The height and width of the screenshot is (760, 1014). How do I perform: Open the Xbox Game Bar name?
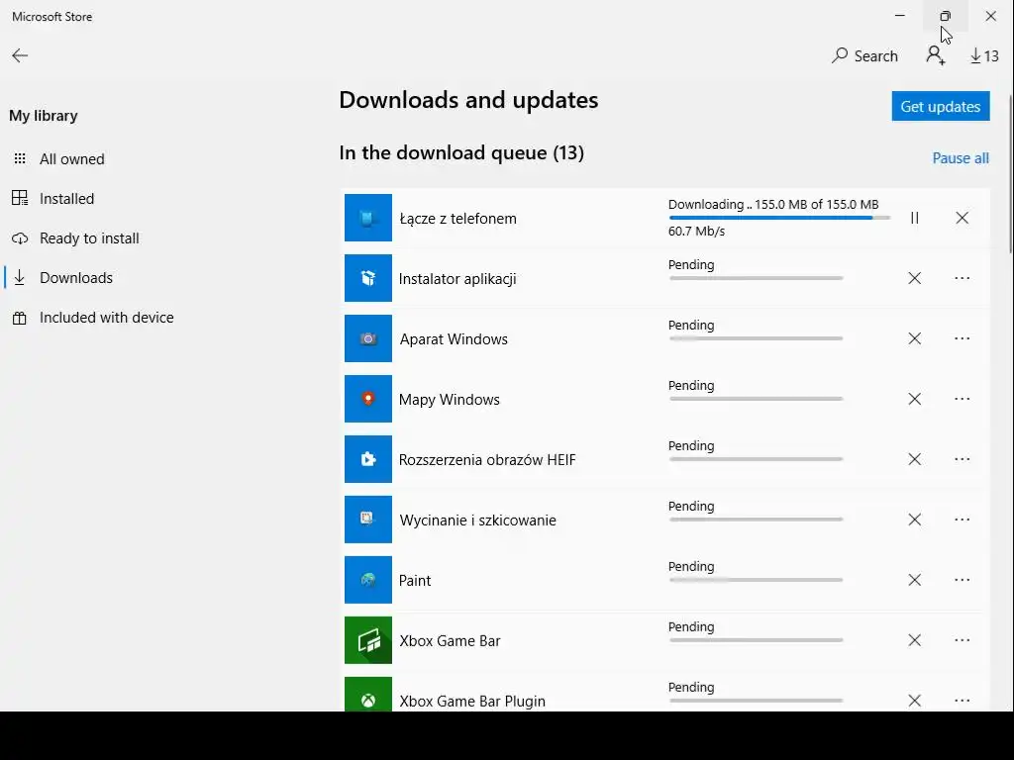[x=450, y=641]
